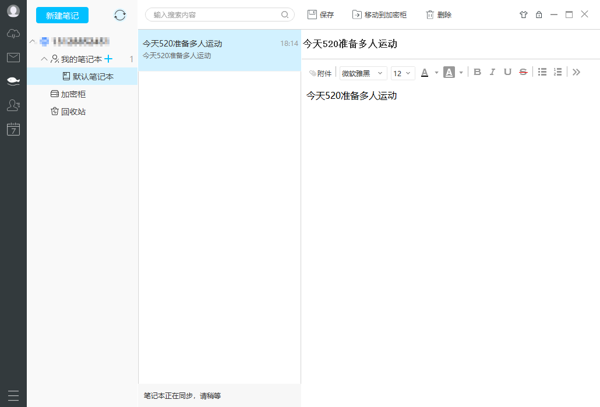Open the mail icon in left sidebar

click(13, 57)
